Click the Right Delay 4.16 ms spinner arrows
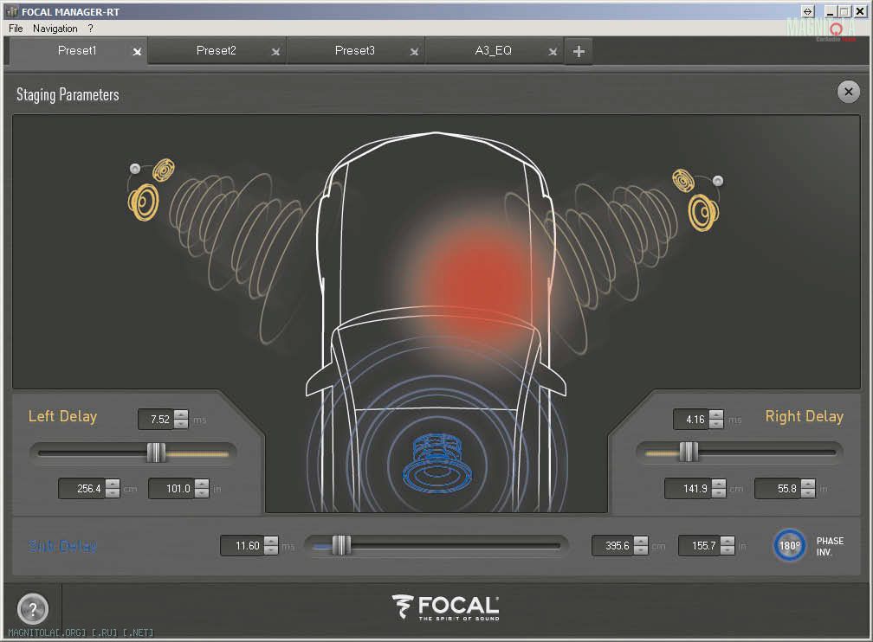 [716, 420]
